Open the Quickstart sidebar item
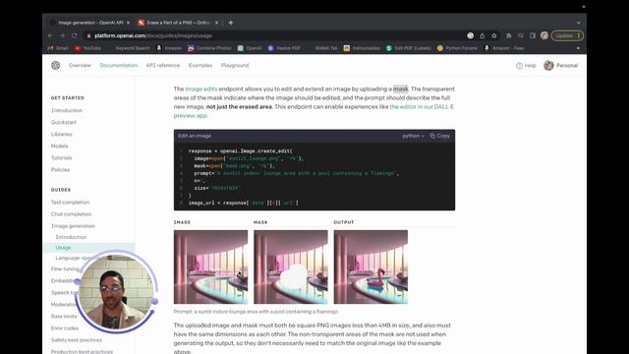Viewport: 629px width, 354px height. 63,122
